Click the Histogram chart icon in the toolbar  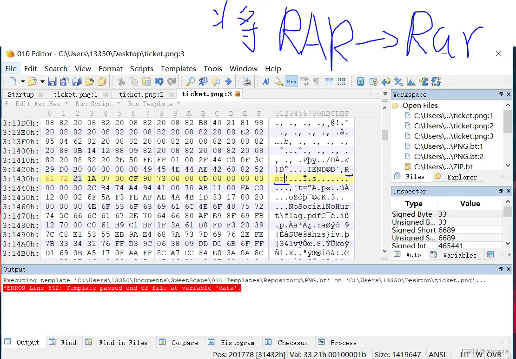(x=410, y=81)
